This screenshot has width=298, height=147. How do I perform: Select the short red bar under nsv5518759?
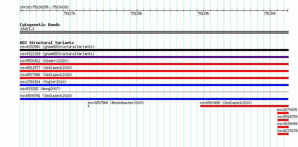(283, 120)
